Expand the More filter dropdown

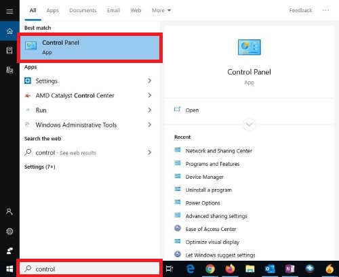click(x=161, y=10)
